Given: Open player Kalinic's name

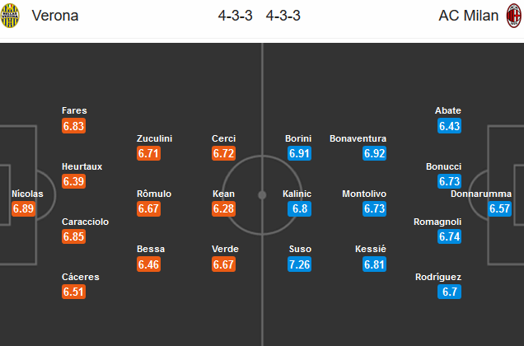Looking at the screenshot, I should coord(299,194).
